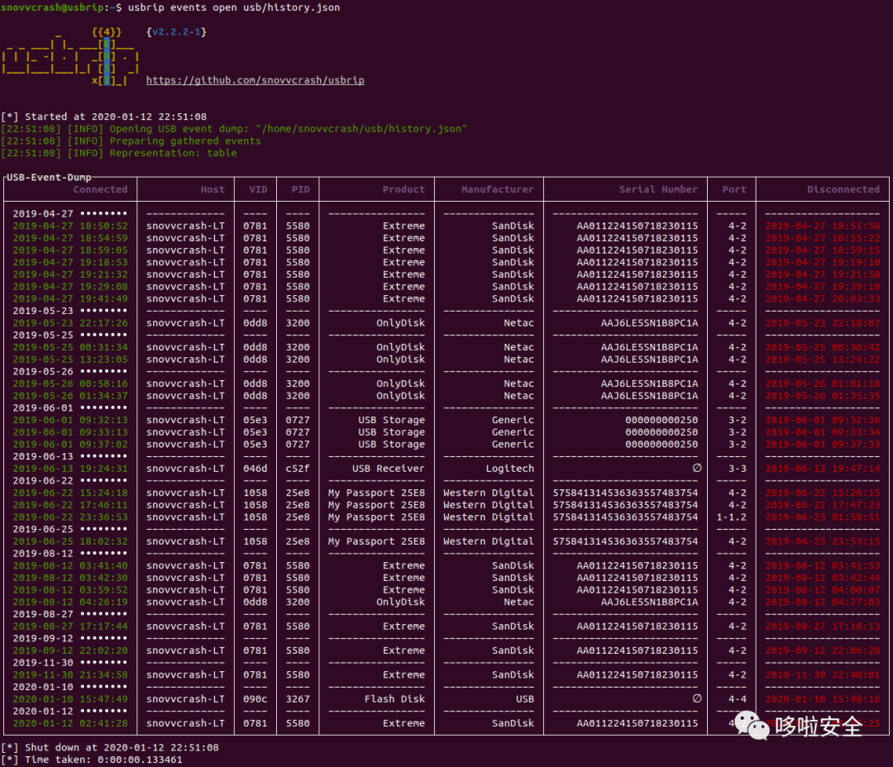The image size is (893, 767).
Task: Select disconnected timestamp 2019-06-23 01:50:51
Action: (x=823, y=517)
